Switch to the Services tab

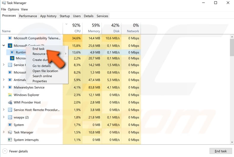(102, 16)
